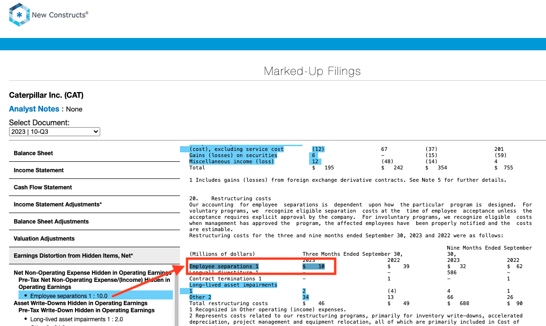
Task: Click the New Constructs hexagon logo
Action: [19, 15]
